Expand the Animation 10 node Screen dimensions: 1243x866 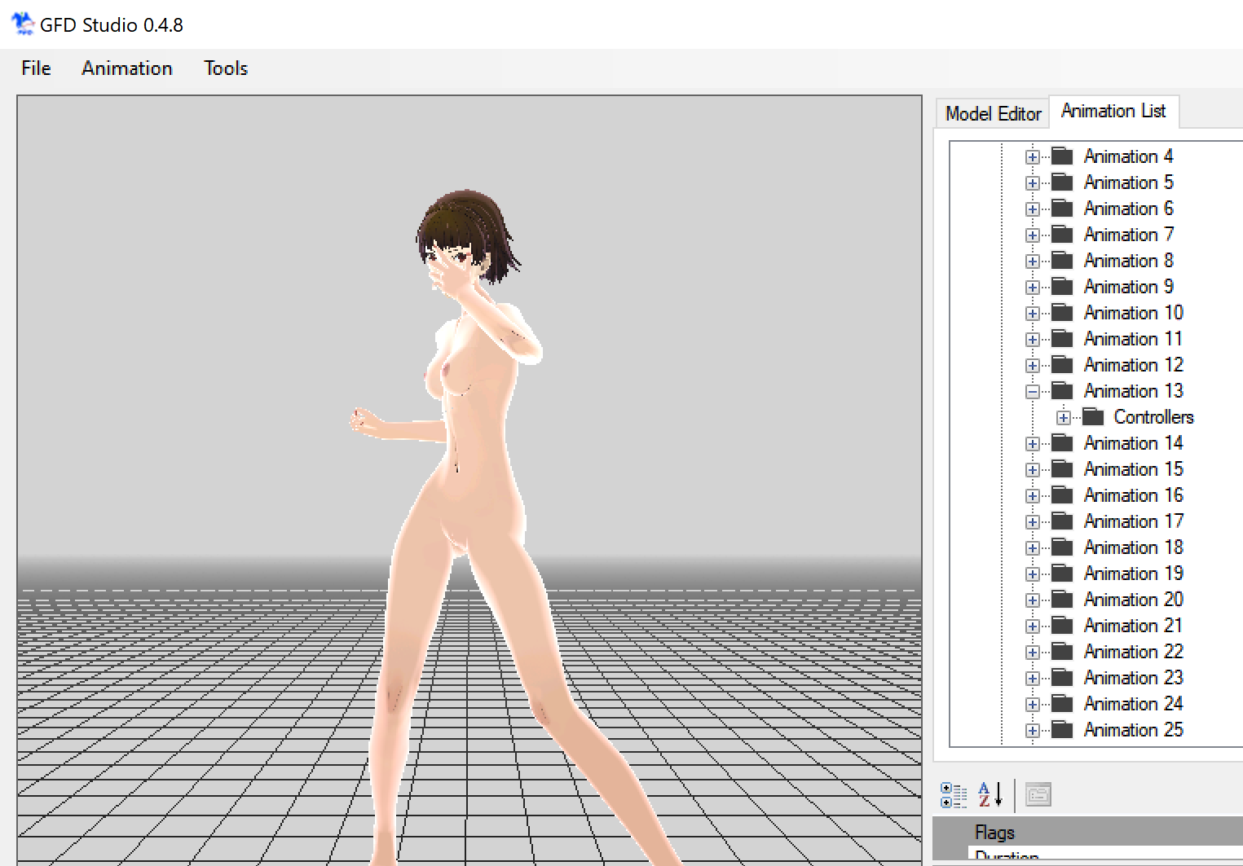point(1033,314)
